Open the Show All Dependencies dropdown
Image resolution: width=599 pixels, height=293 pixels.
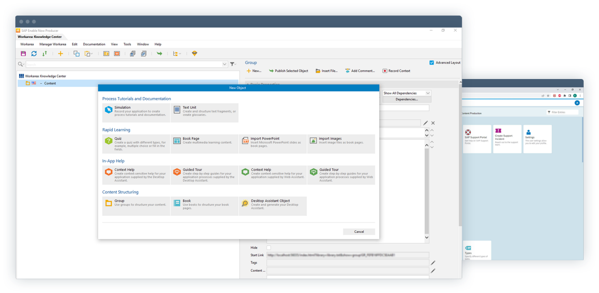point(407,93)
